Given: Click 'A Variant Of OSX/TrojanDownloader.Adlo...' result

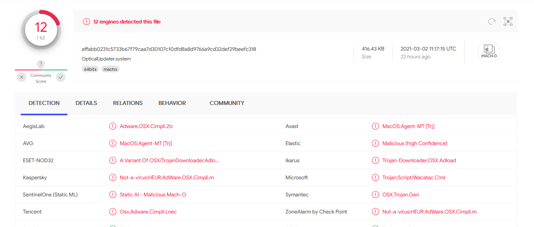Looking at the screenshot, I should coord(169,161).
